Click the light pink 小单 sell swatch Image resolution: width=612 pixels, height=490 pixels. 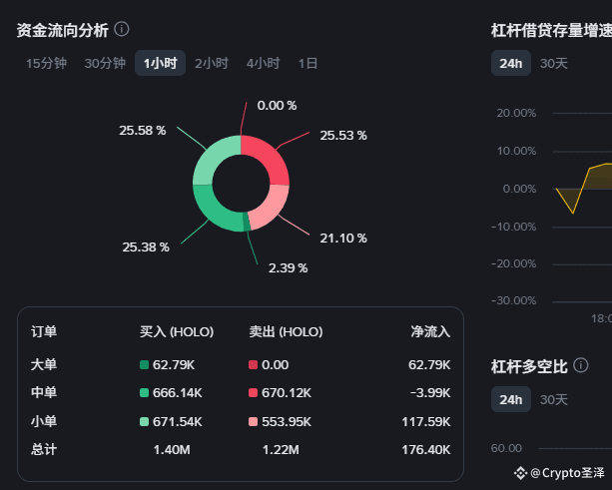pos(253,422)
